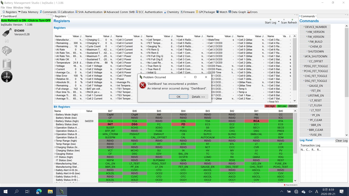Toggle the Temperature register checkbox
Screen dimensions: 349x196
[x=56, y=63]
